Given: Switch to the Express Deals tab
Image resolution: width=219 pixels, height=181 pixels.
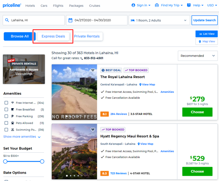Looking at the screenshot, I should click(x=53, y=36).
